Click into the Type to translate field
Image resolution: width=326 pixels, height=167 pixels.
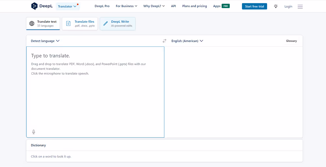(95, 92)
